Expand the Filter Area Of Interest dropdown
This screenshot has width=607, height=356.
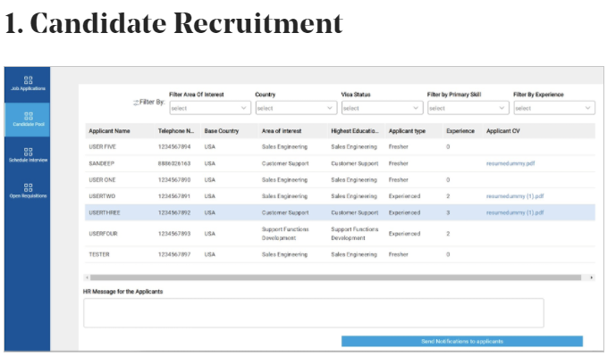tap(210, 108)
